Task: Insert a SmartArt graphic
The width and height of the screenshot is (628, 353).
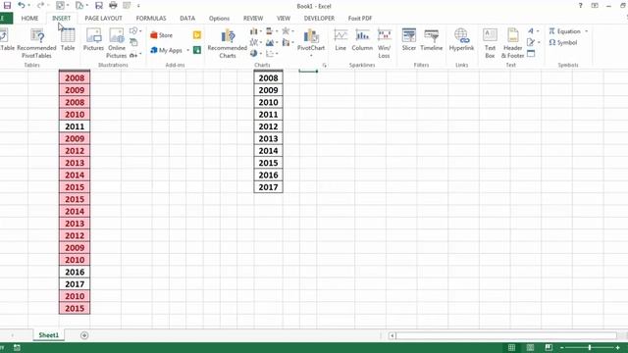Action: pos(133,42)
